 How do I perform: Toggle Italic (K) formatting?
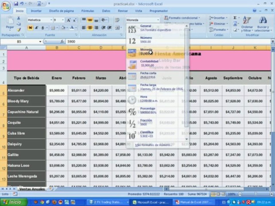(x=36, y=28)
